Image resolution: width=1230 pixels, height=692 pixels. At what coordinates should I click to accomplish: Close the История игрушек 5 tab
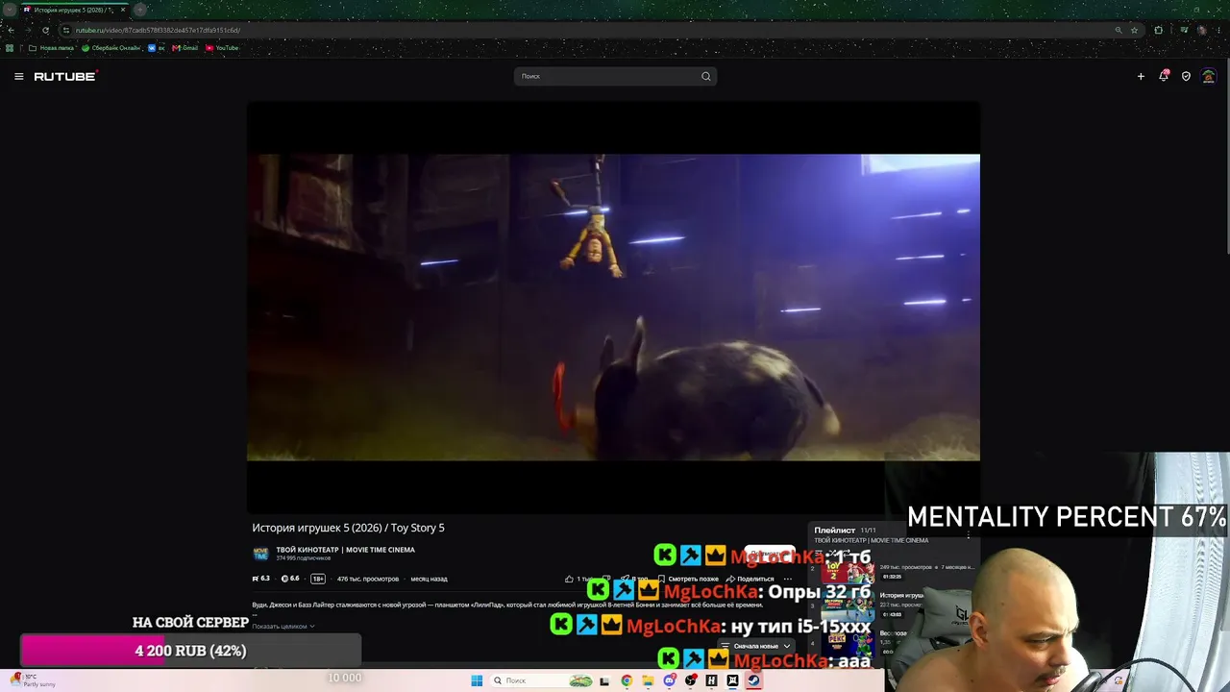coord(123,10)
